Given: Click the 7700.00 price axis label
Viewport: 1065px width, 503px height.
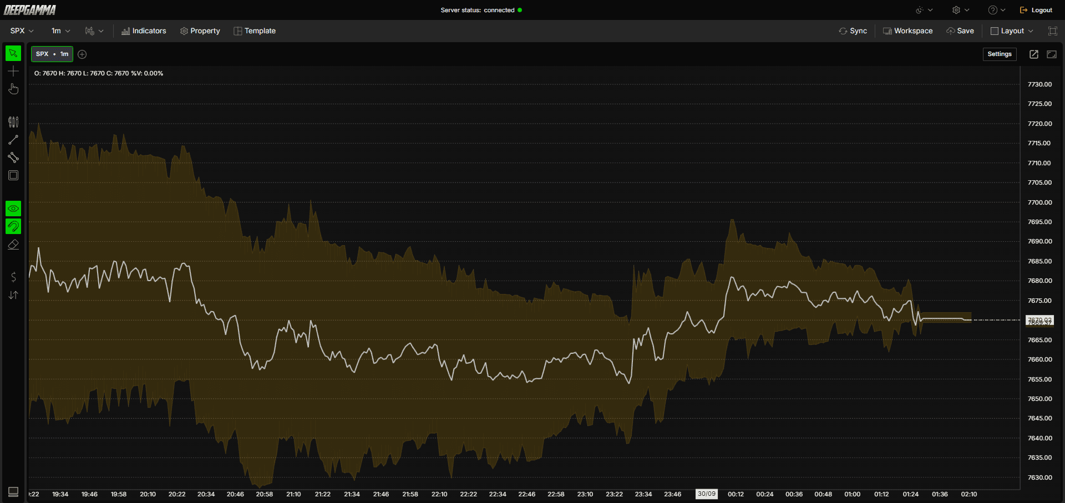Looking at the screenshot, I should 1039,202.
